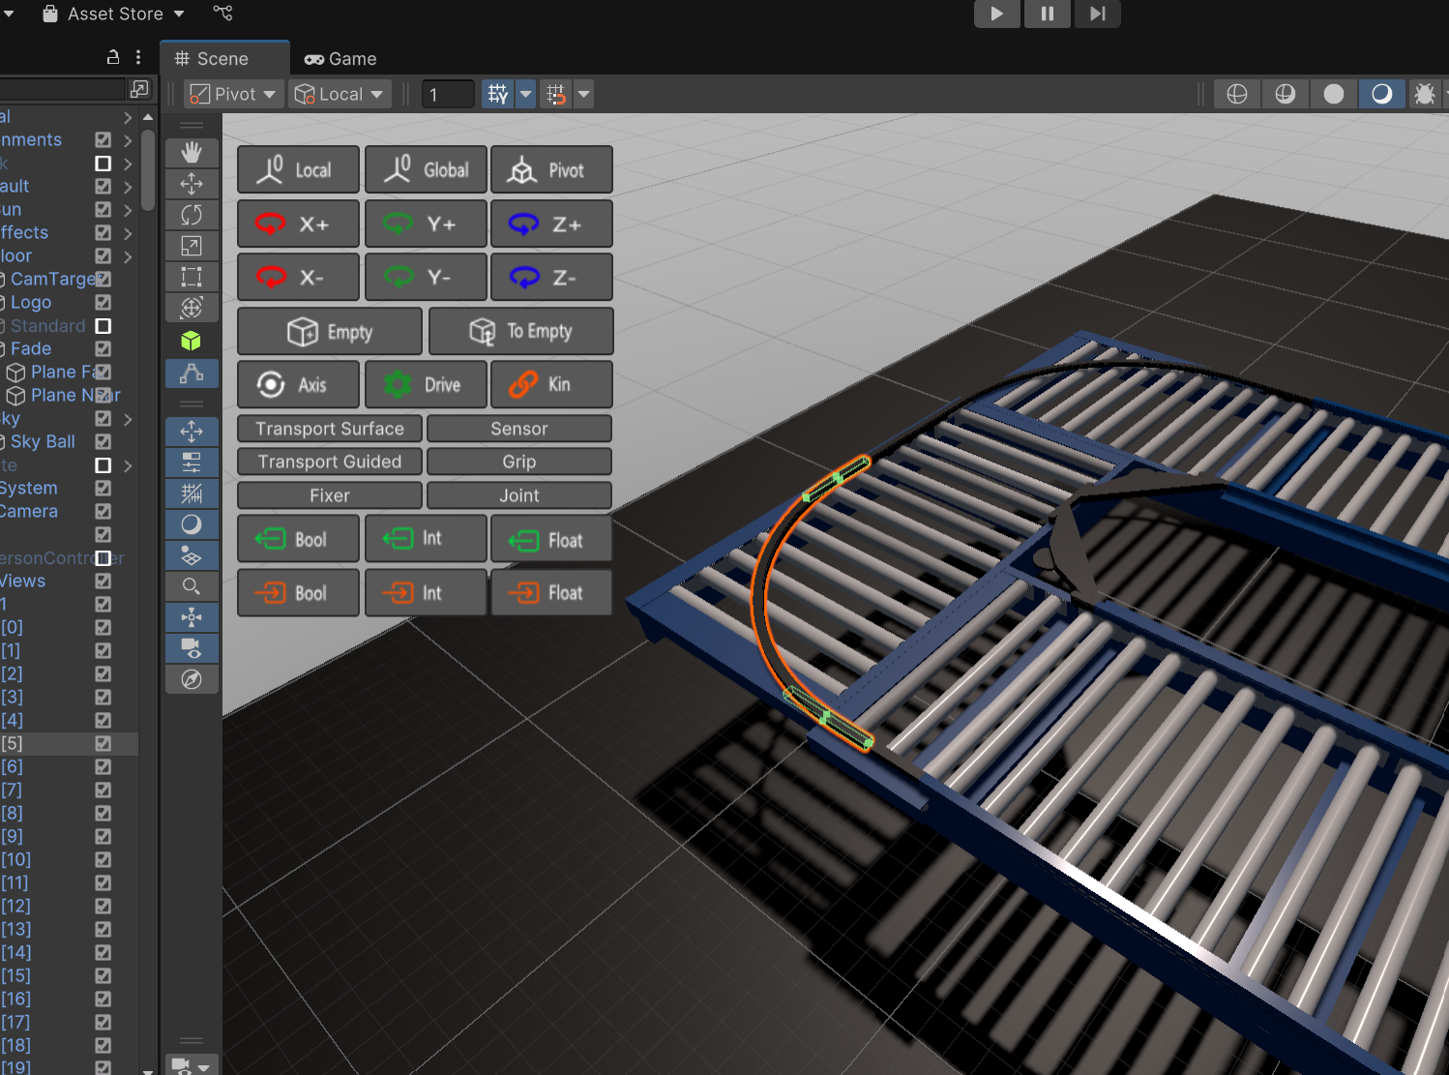Image resolution: width=1449 pixels, height=1075 pixels.
Task: Toggle grid snapping icon in Scene toolbar
Action: [x=498, y=94]
